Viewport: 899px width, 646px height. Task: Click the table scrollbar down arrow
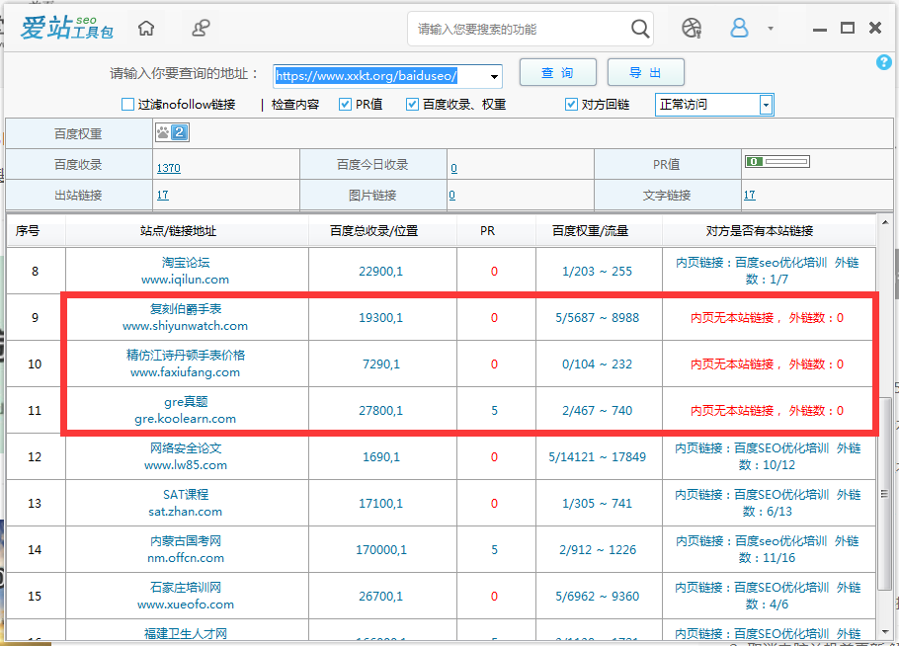[884, 631]
